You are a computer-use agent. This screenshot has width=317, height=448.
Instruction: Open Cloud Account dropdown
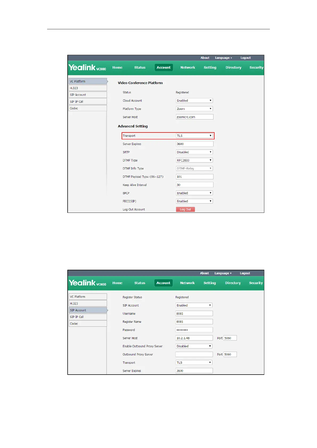[x=194, y=101]
